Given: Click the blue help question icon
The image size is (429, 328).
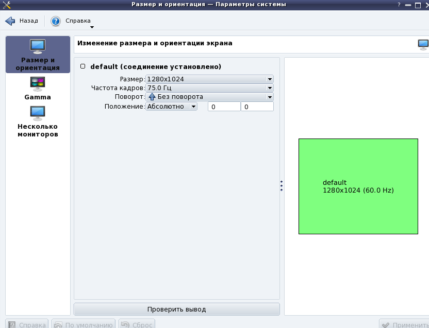Looking at the screenshot, I should click(x=56, y=21).
